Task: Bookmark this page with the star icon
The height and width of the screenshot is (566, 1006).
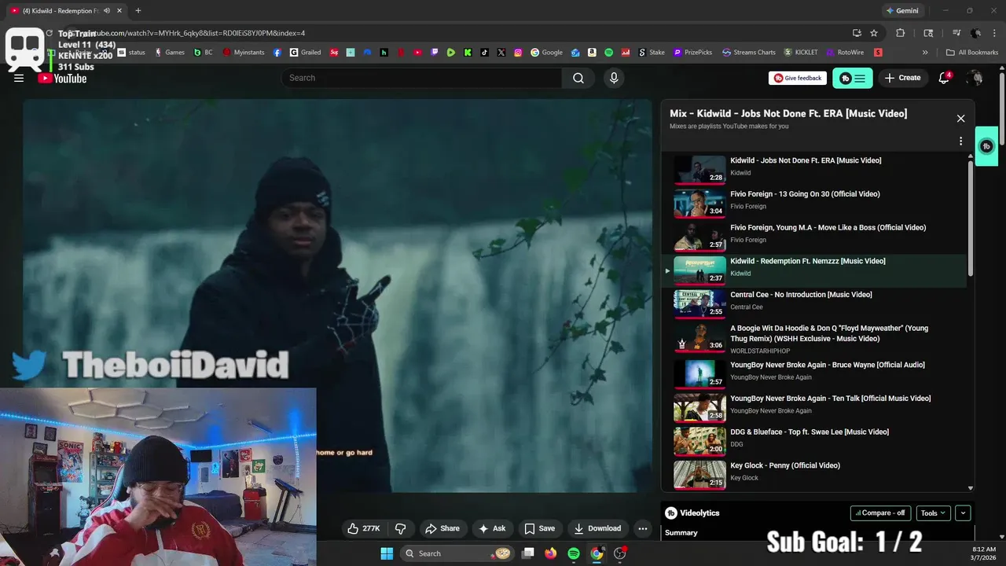Action: [874, 33]
